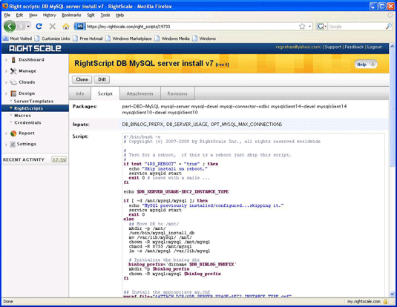Click the Report pie chart icon

tap(13, 133)
